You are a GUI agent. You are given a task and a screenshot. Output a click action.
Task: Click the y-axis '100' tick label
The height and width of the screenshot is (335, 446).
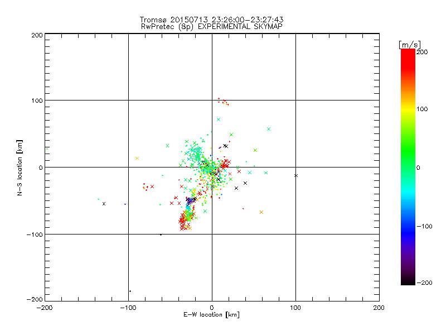tap(37, 100)
